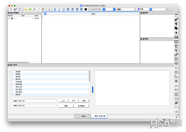Click the web search input field
This screenshot has width=186, height=132.
[x=159, y=9]
